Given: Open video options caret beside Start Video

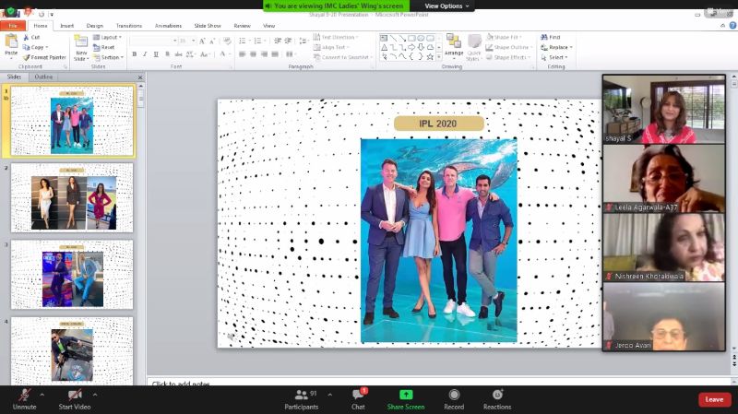Looking at the screenshot, I should tap(95, 395).
